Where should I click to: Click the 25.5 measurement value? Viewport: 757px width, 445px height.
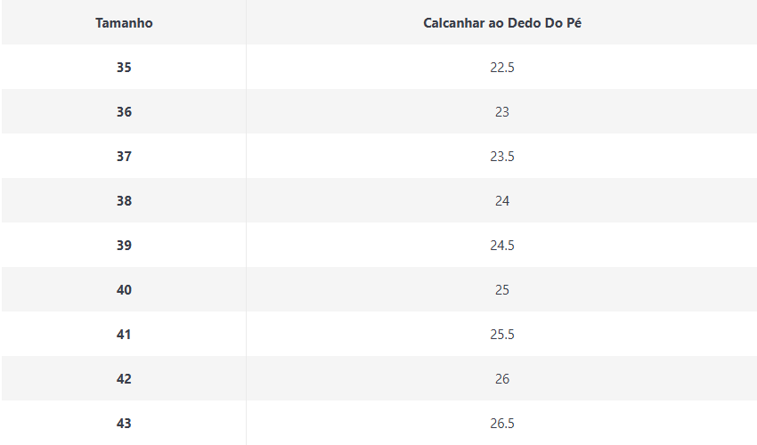pos(502,334)
